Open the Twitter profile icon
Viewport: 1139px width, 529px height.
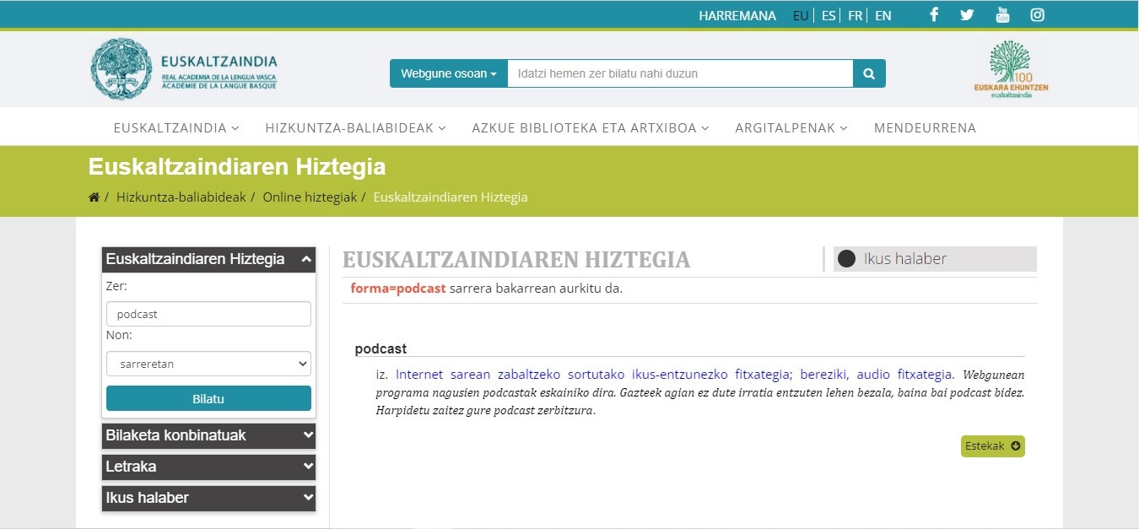[967, 15]
